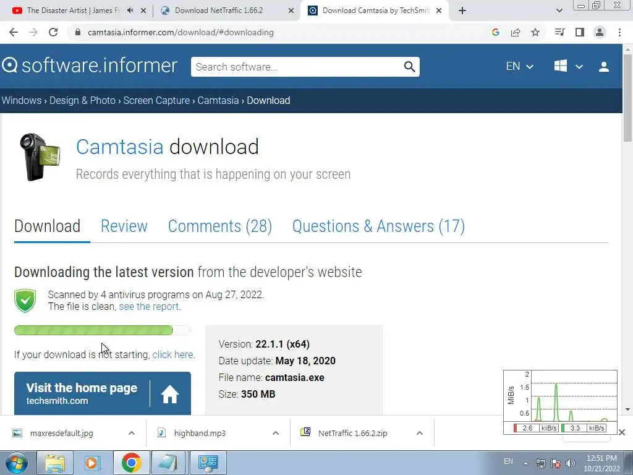This screenshot has width=633, height=475.
Task: Toggle the browser side panel icon
Action: (580, 32)
